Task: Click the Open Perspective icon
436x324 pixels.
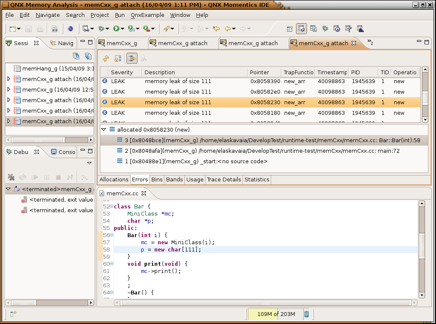Action: point(290,29)
